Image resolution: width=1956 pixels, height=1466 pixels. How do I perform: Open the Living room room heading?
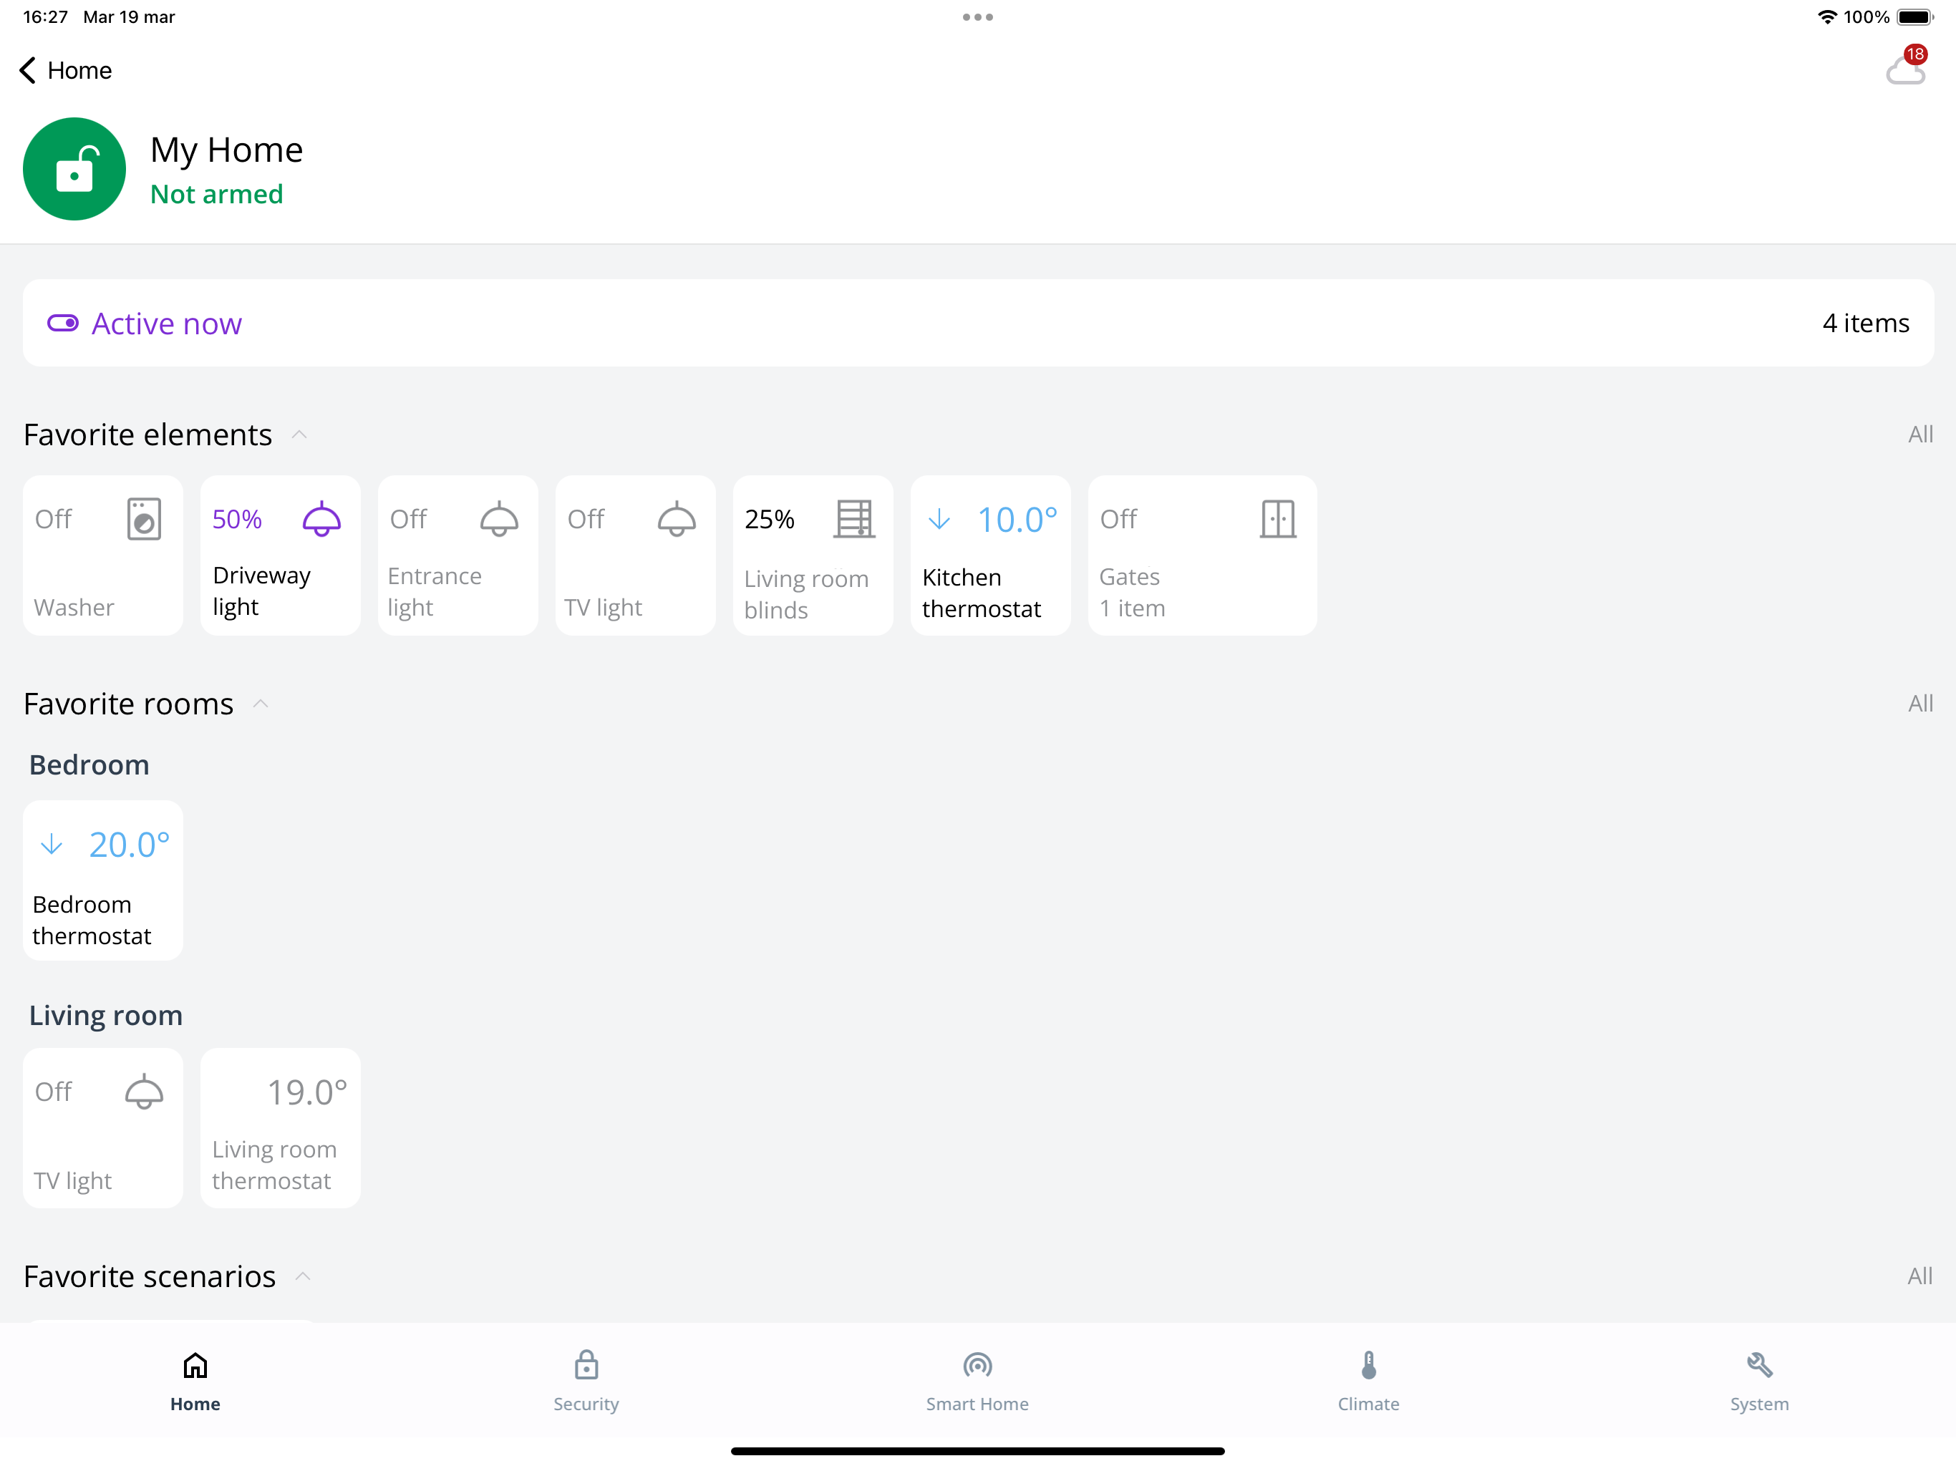(105, 1015)
